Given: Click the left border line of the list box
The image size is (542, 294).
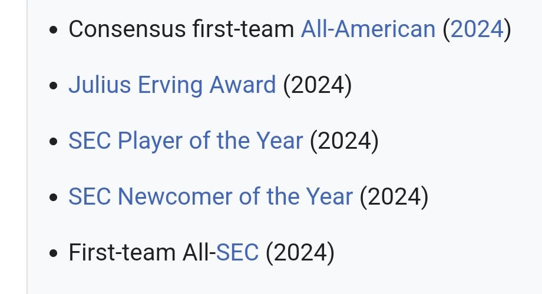Looking at the screenshot, I should [x=27, y=147].
